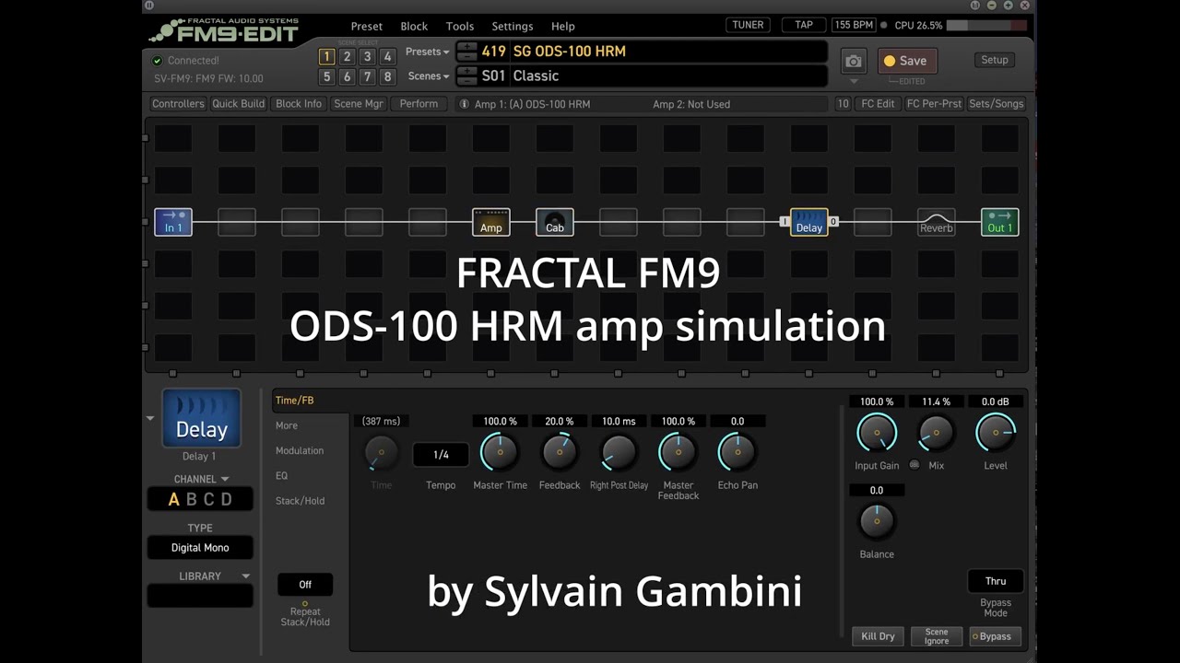Switch to channel B

pyautogui.click(x=192, y=499)
